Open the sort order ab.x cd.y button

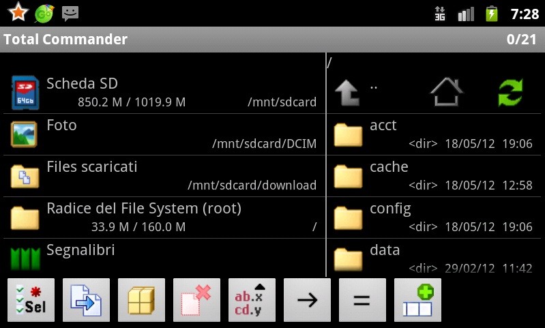coord(252,300)
